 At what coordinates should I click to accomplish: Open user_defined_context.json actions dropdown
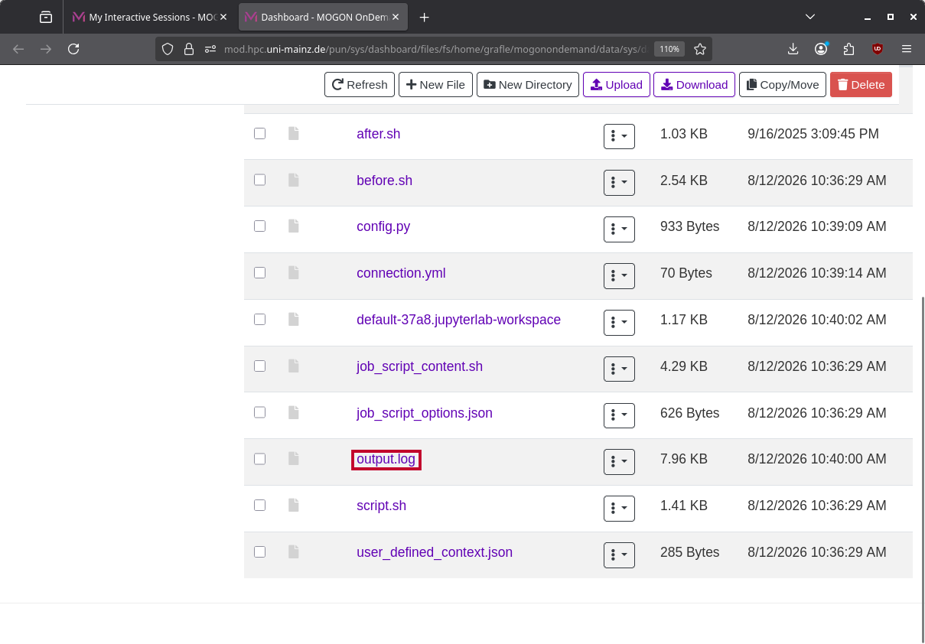619,555
